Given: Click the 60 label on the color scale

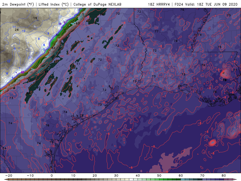Looking at the screenshot, I should click(181, 176).
